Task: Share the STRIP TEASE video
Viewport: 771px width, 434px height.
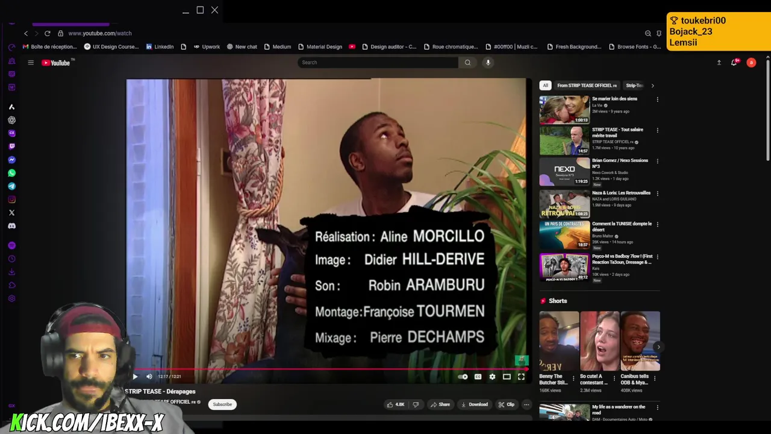Action: (440, 404)
